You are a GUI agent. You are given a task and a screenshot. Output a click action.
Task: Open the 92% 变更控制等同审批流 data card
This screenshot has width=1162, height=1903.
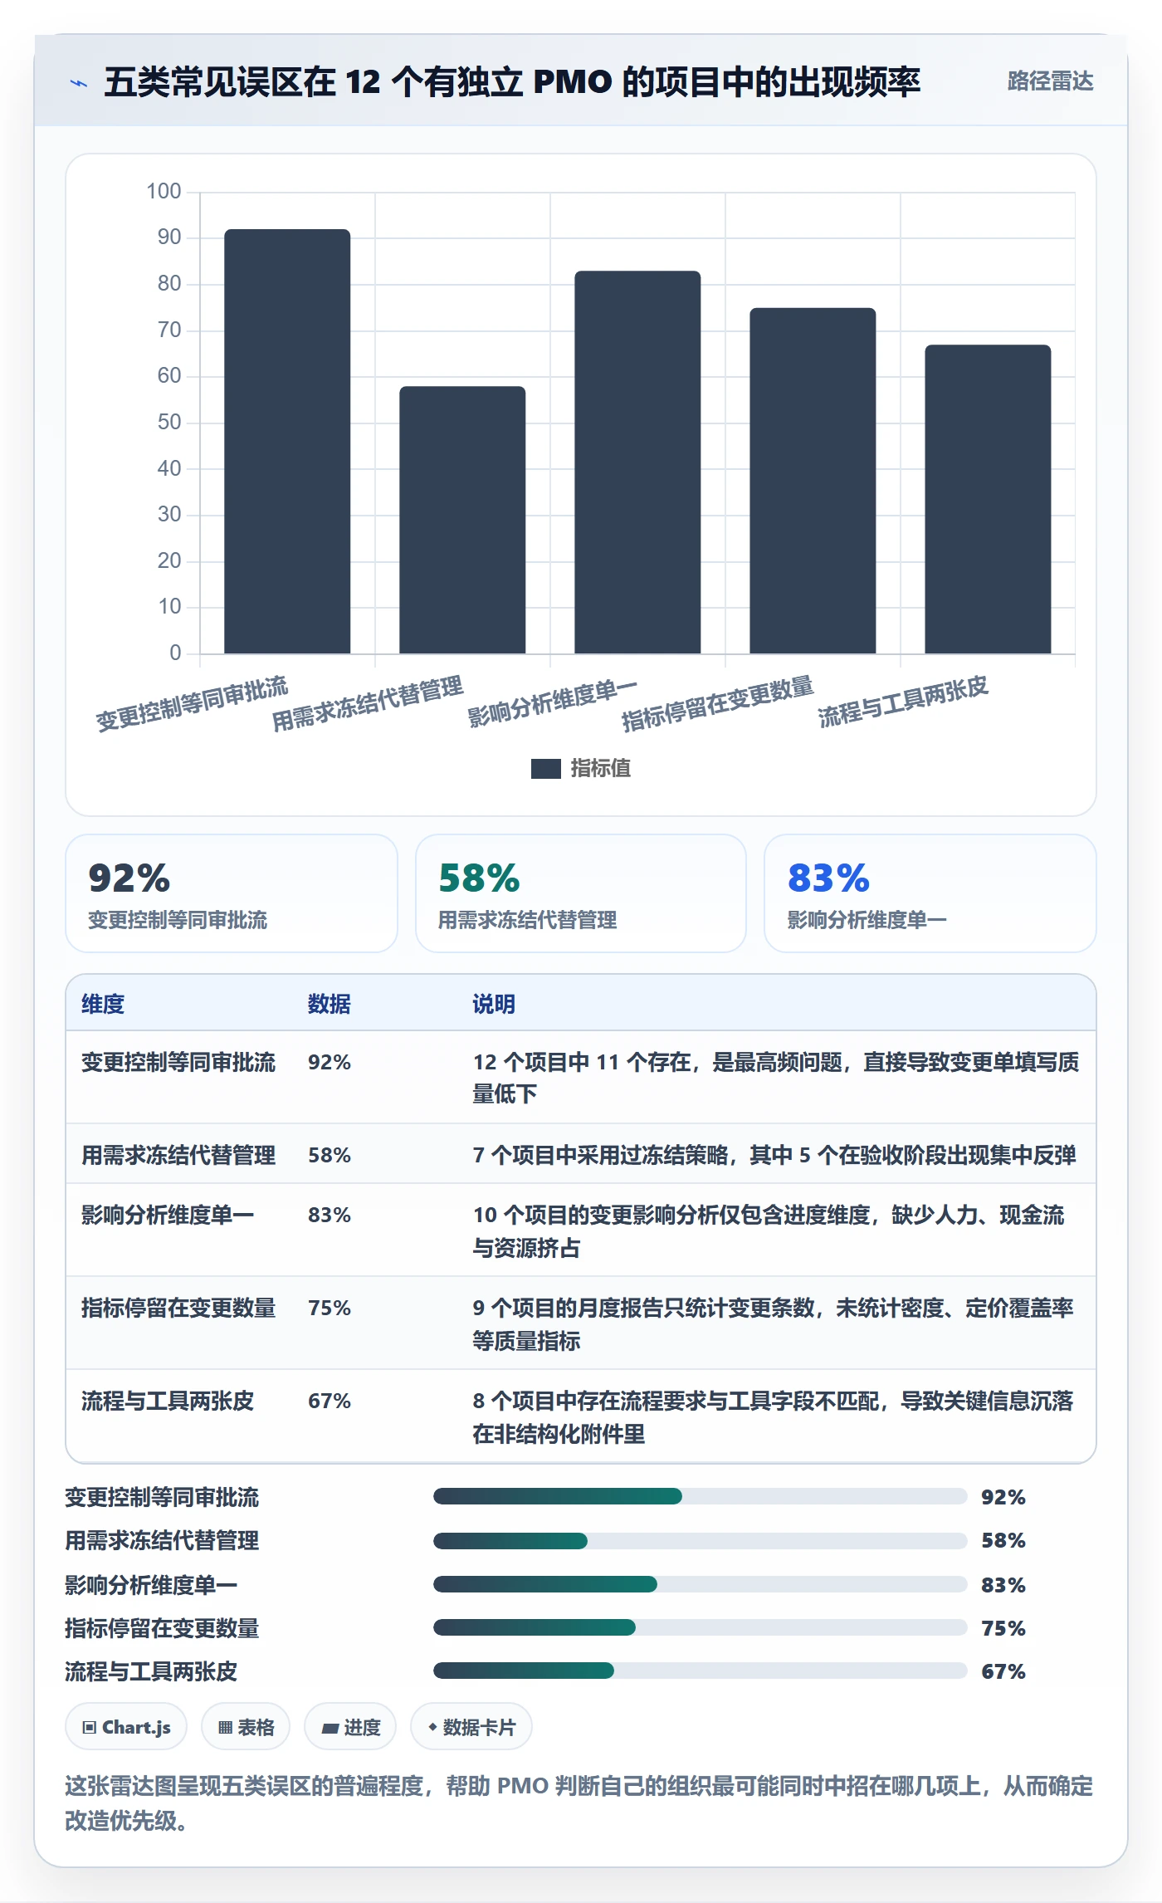pos(232,893)
